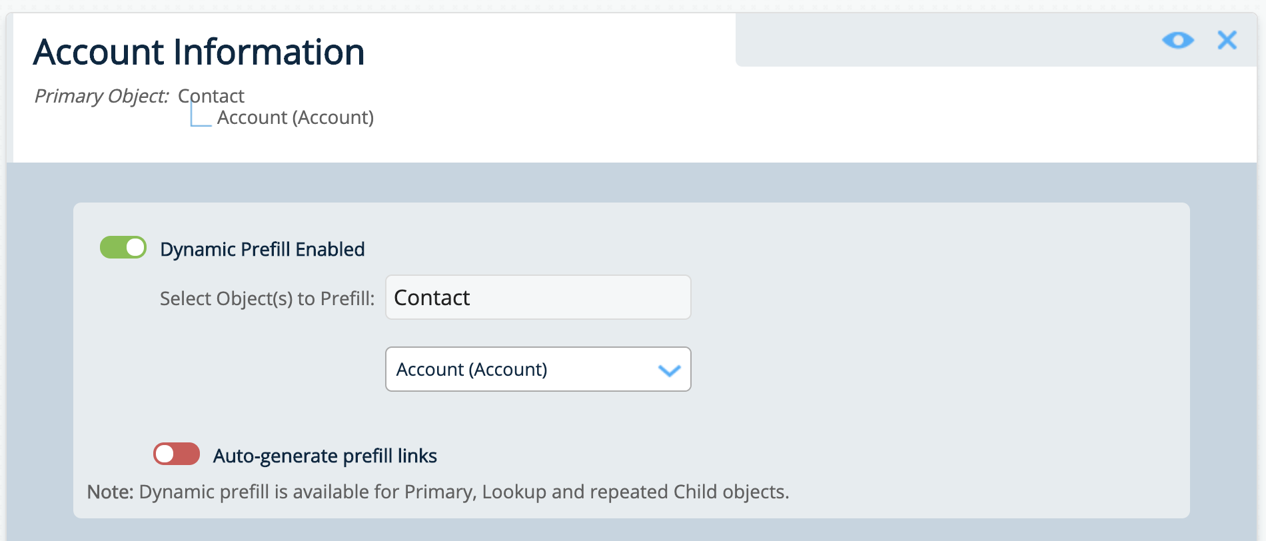Click the eye preview icon

(1177, 41)
